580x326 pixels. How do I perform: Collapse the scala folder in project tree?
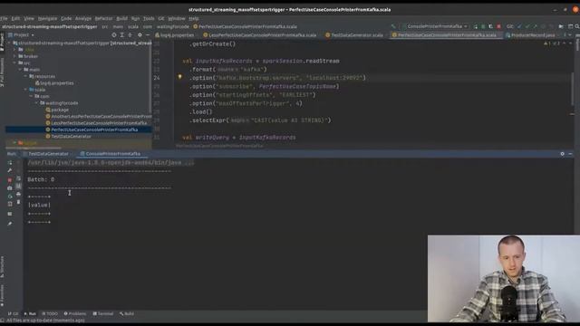tap(25, 90)
